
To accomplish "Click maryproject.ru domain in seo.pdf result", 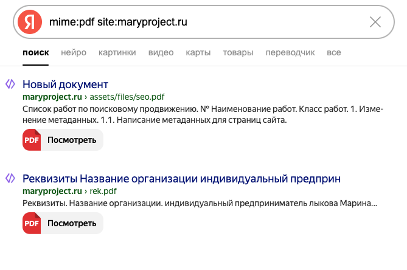I will tap(52, 97).
